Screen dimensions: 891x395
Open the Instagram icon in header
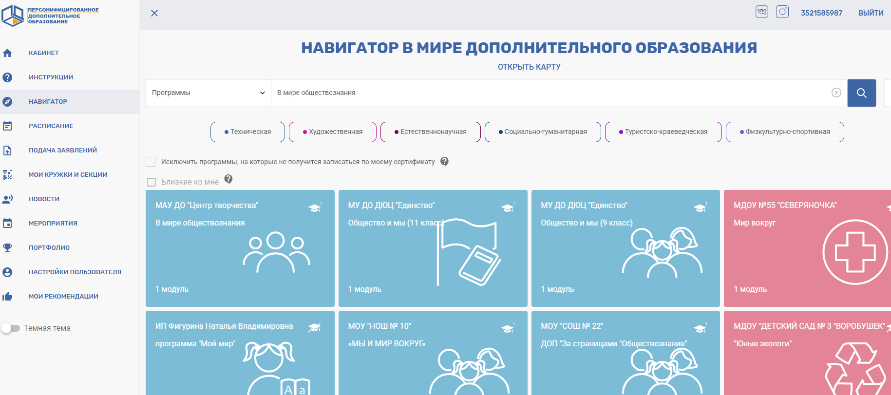[782, 12]
